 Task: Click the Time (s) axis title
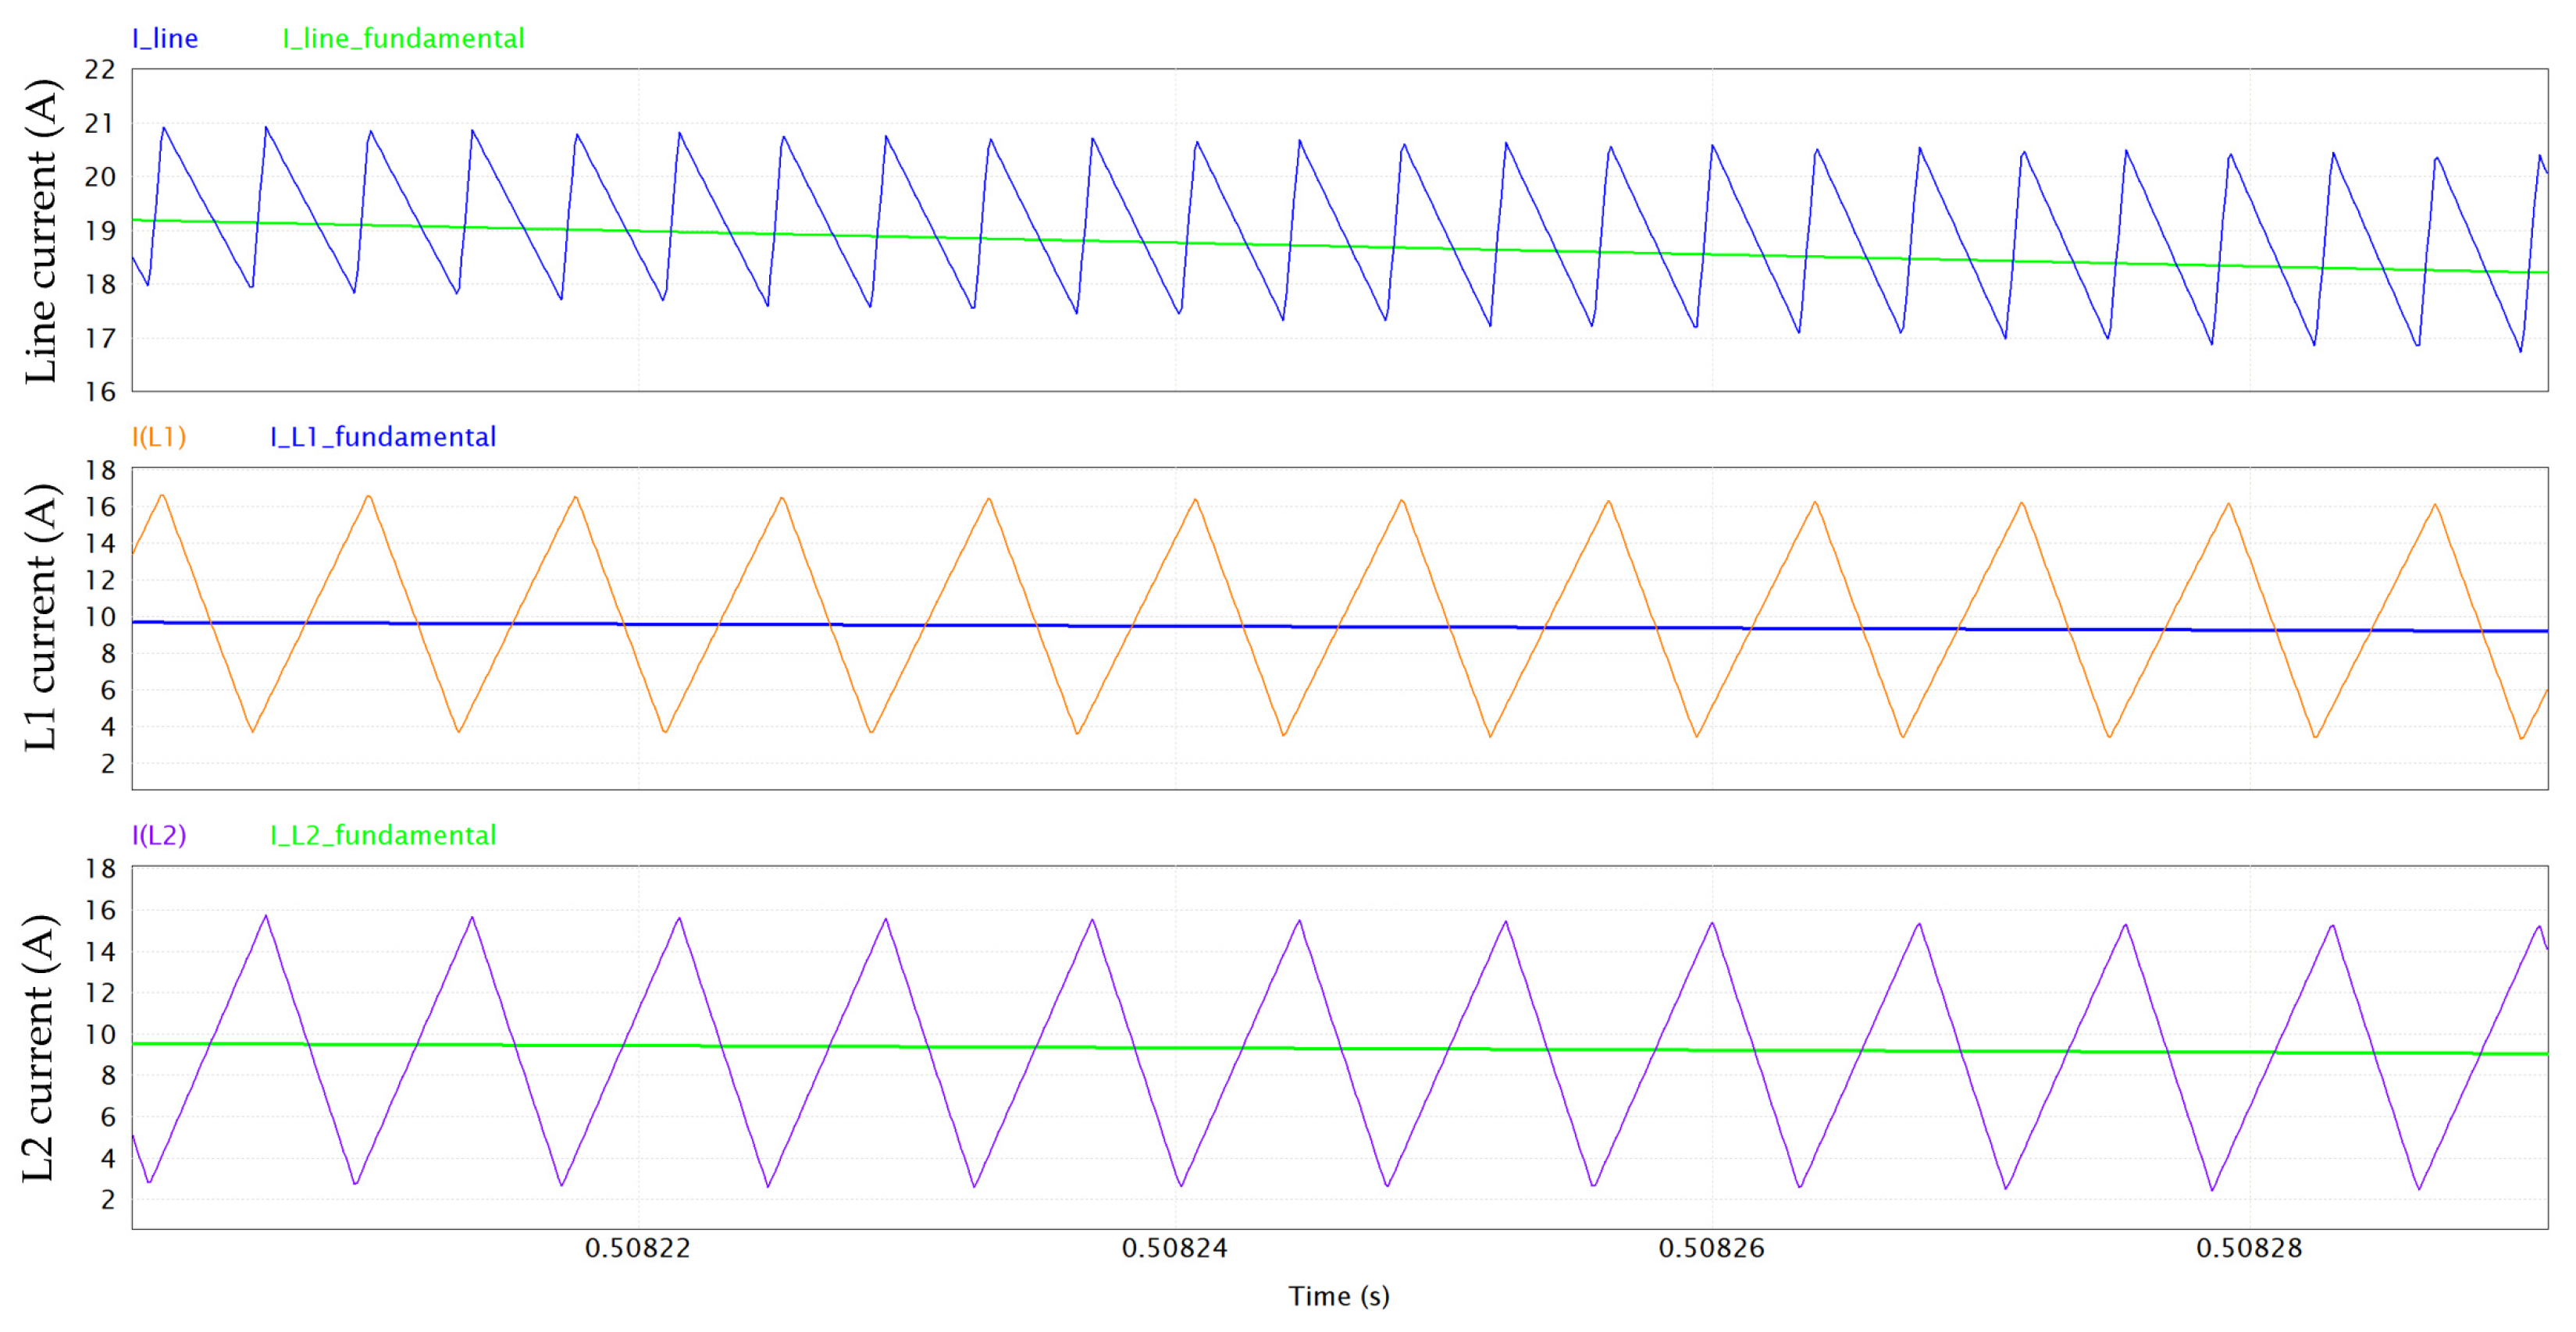coord(1338,1296)
